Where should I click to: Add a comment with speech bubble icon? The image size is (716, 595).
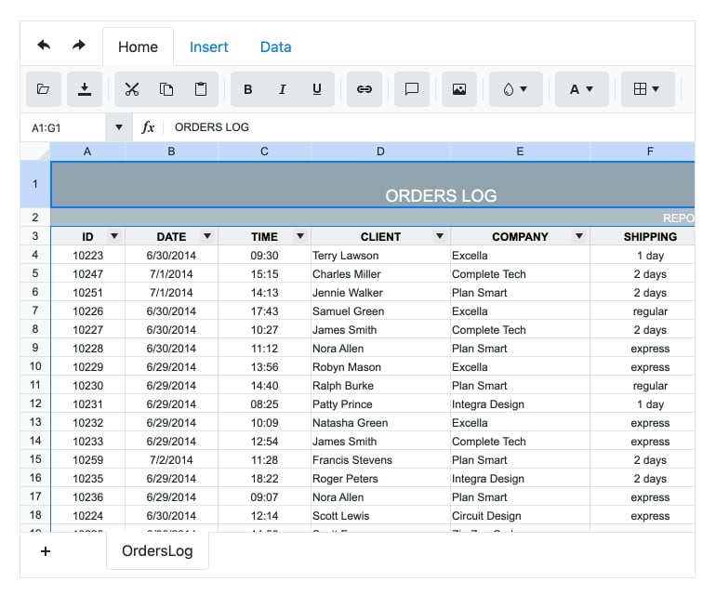tap(412, 89)
